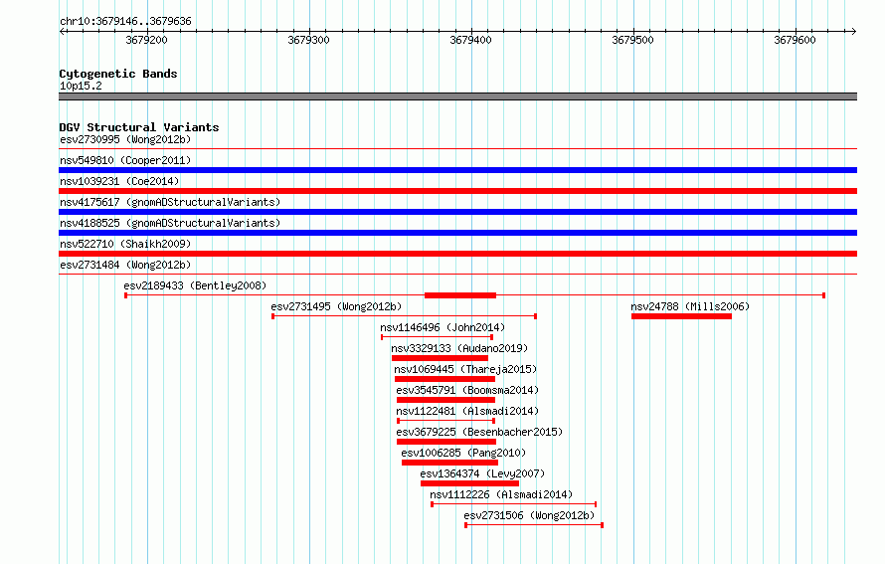Click the esv2731484 (Wong2012b) label

point(125,265)
